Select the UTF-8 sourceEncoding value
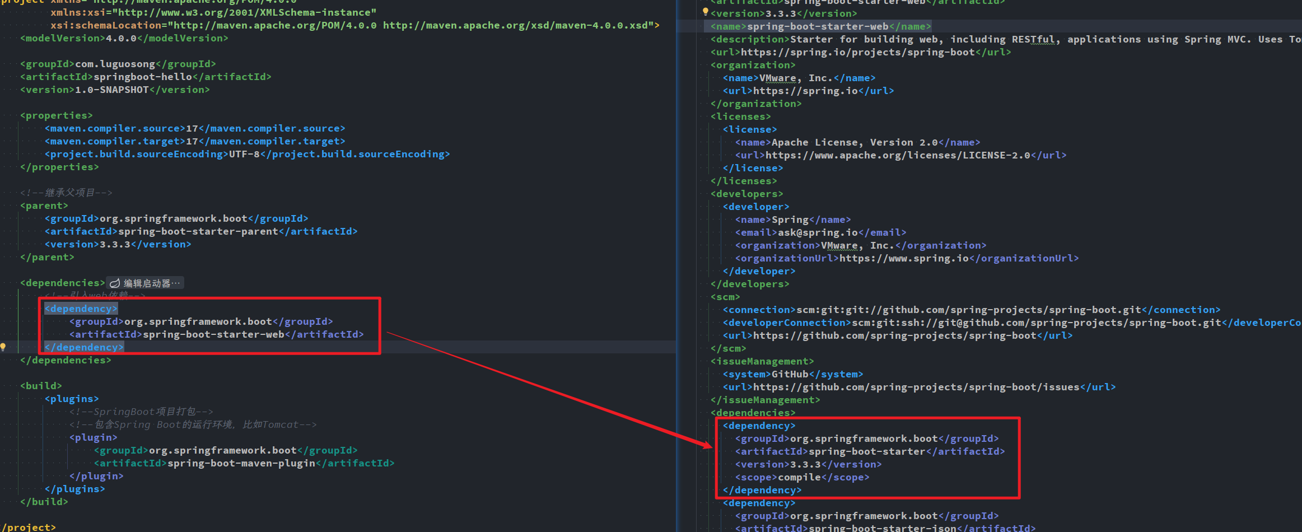 (x=244, y=154)
